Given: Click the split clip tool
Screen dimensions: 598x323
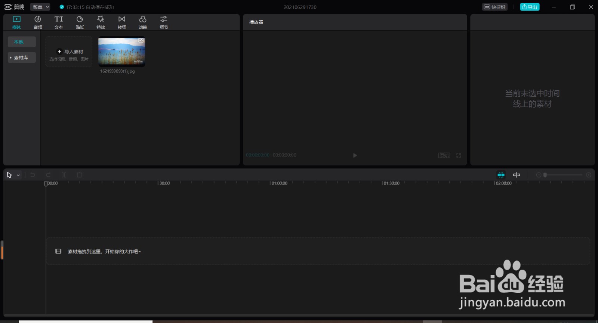Looking at the screenshot, I should (64, 175).
